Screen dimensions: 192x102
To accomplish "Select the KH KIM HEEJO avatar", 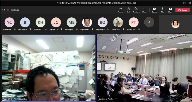I will tap(40, 22).
